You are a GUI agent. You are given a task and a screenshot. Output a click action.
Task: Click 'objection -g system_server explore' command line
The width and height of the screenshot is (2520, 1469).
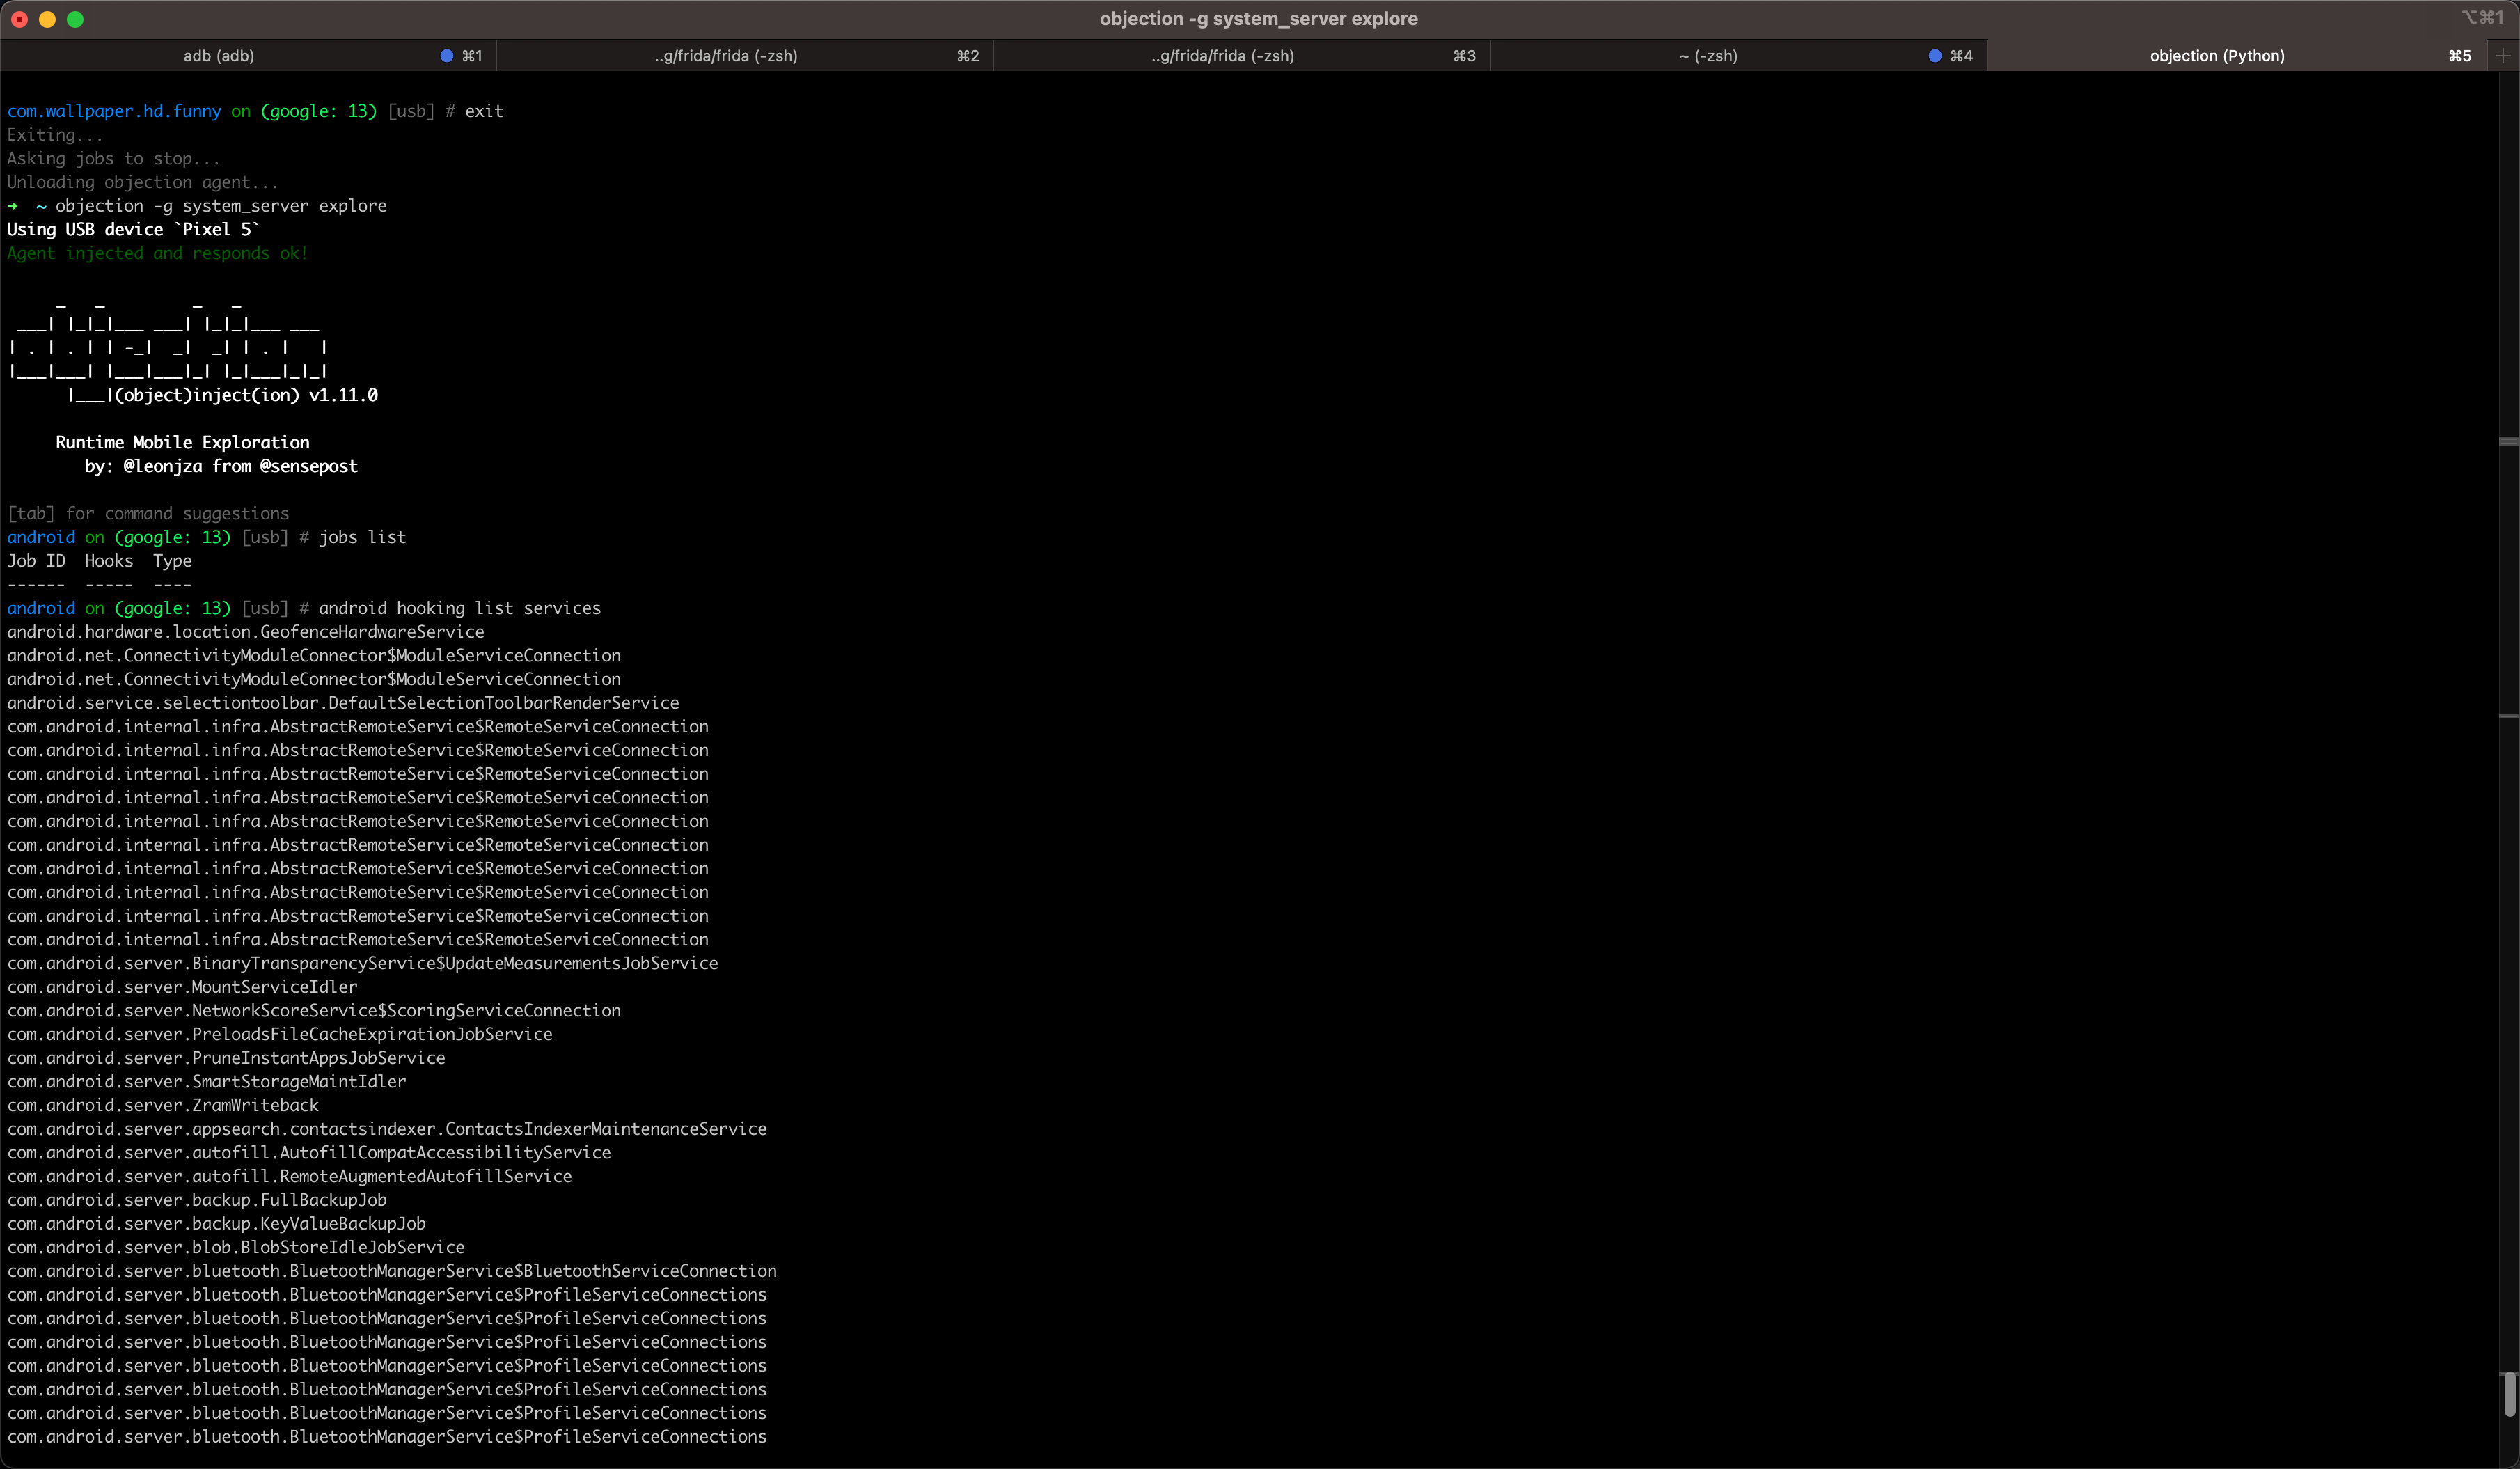click(221, 206)
